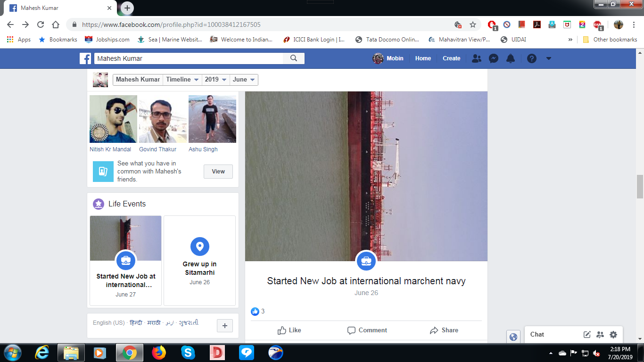Share the new job post

coord(444,330)
